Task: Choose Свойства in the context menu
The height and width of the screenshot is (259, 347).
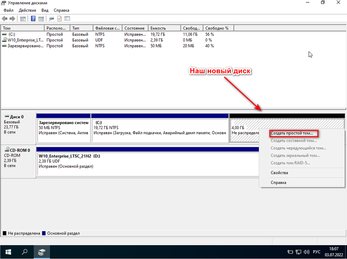Action: point(279,173)
